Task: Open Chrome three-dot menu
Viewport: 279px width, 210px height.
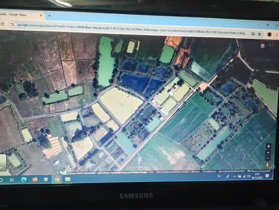Action: pyautogui.click(x=277, y=34)
